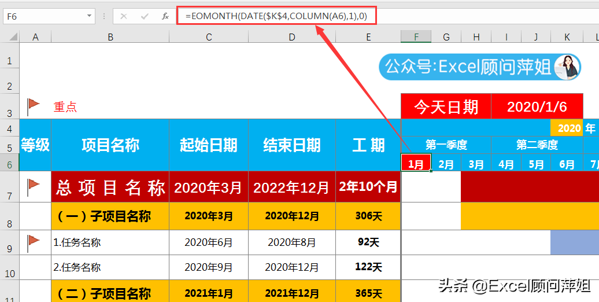Screen dimensions: 599x302
Task: Select the 306天 duration cell
Action: coord(368,216)
